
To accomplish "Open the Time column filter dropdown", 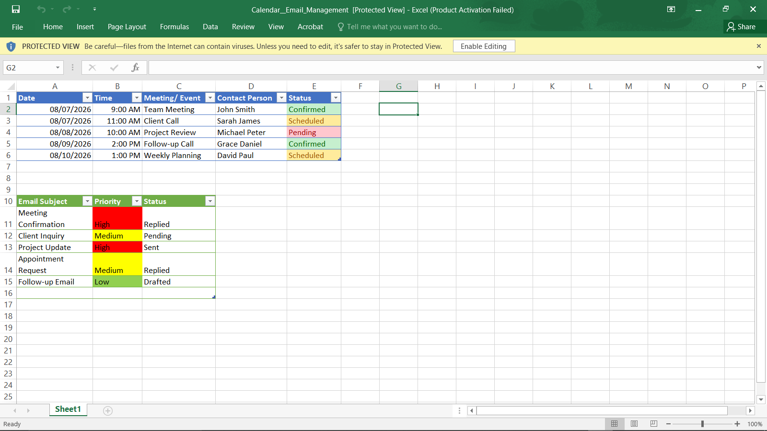I will coord(137,98).
